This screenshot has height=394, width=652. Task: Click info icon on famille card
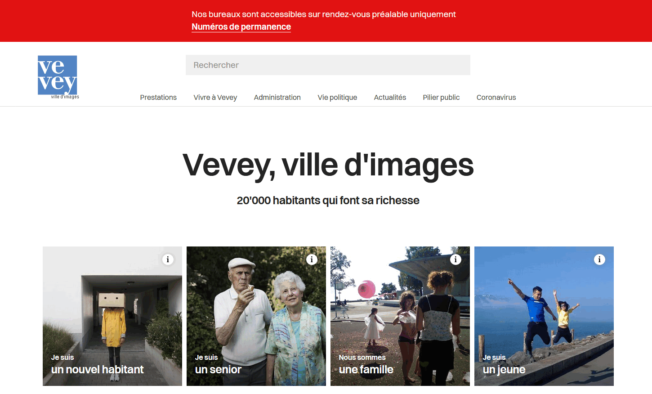point(456,260)
